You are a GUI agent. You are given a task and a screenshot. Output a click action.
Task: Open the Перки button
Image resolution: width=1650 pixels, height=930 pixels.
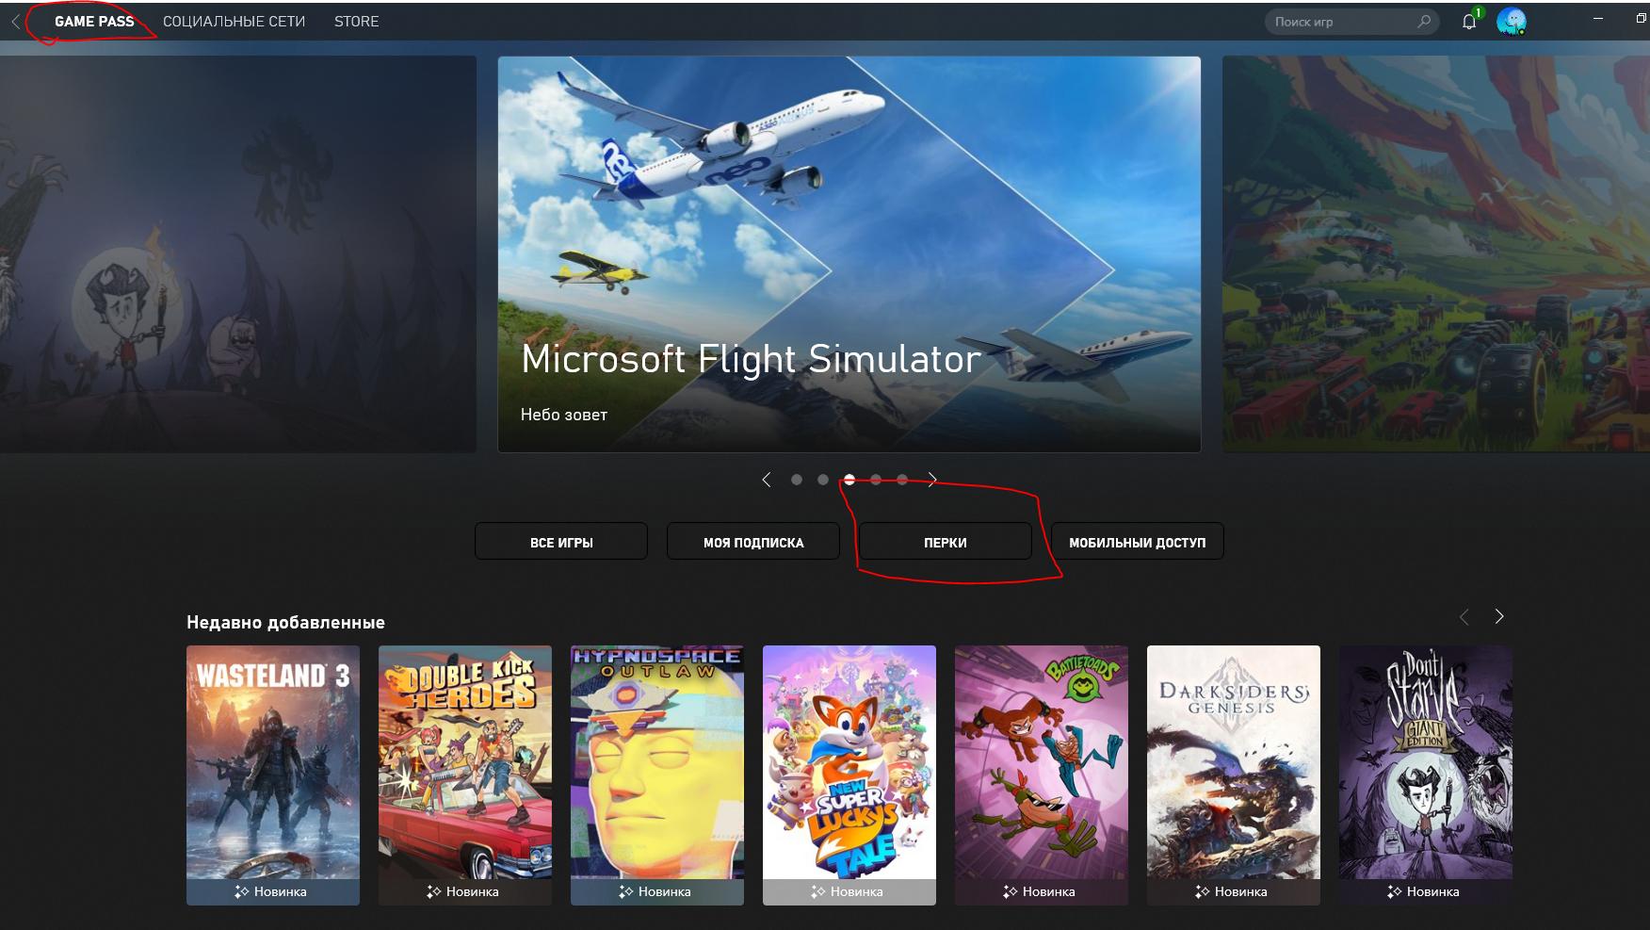(946, 542)
